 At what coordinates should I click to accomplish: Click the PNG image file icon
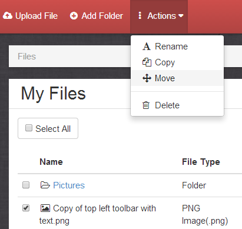pos(45,208)
